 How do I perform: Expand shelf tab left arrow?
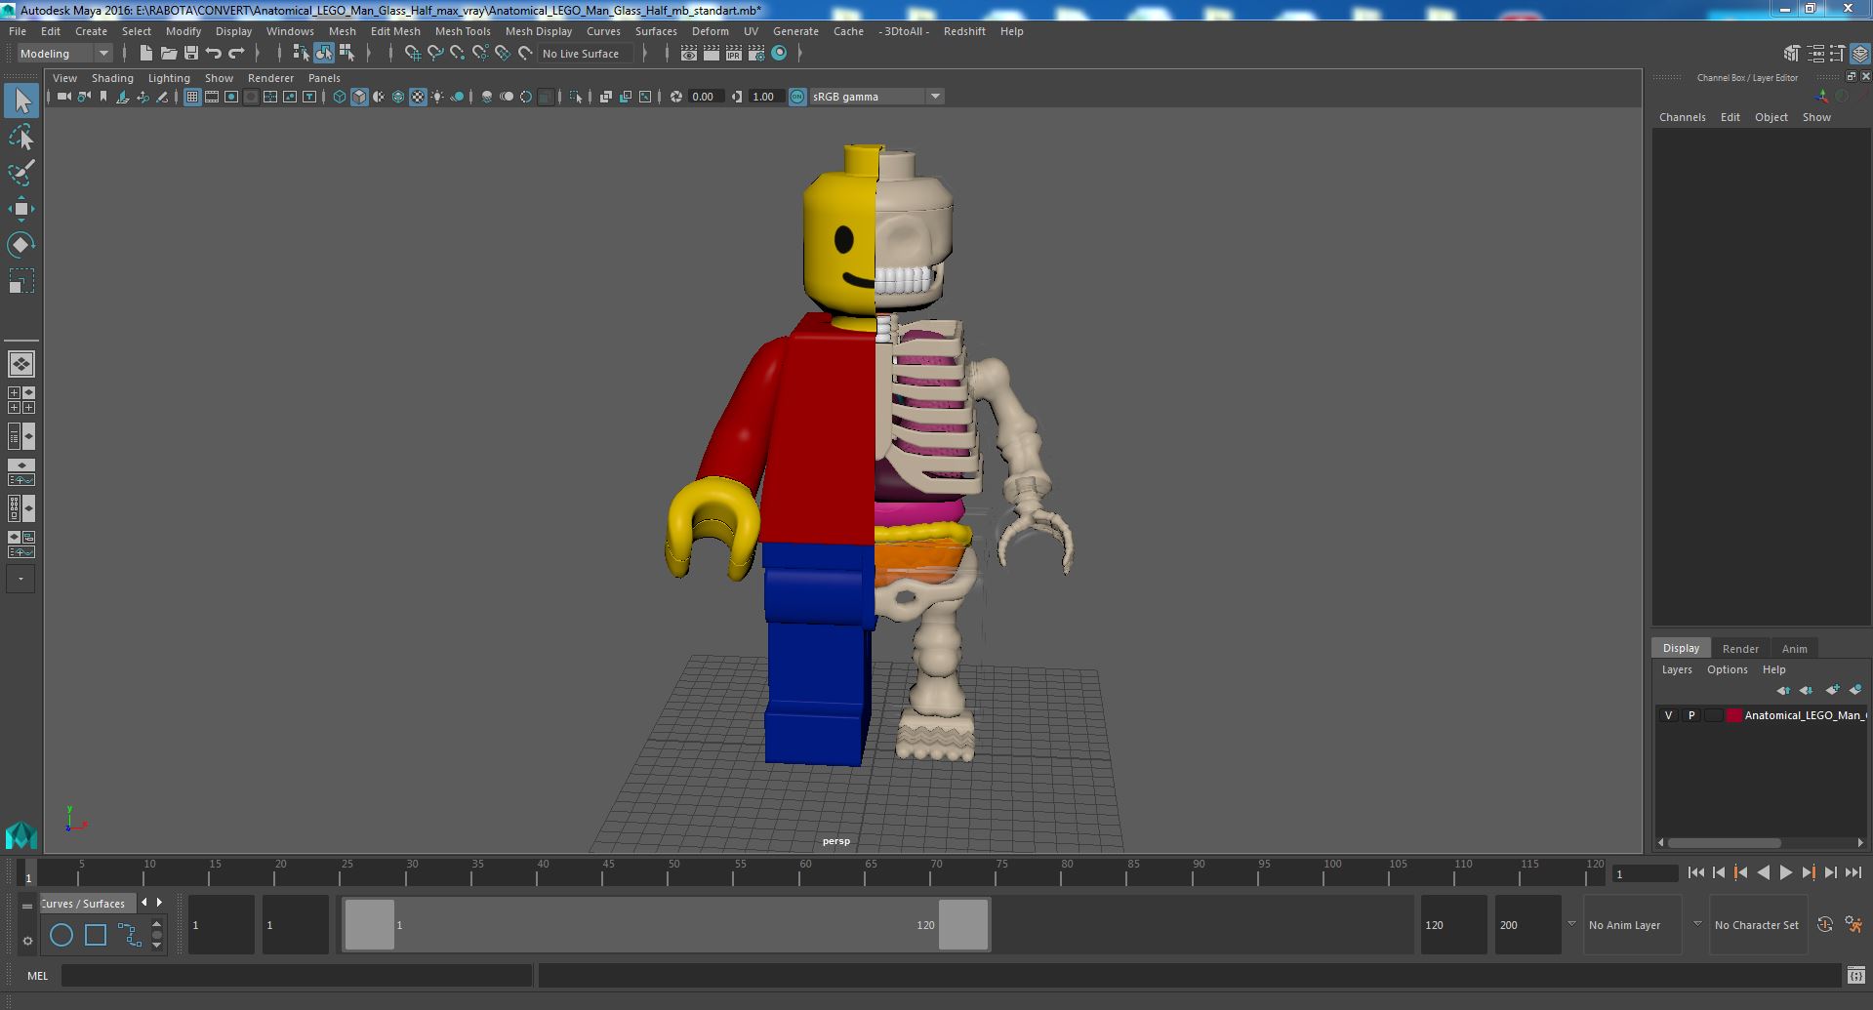tap(144, 903)
